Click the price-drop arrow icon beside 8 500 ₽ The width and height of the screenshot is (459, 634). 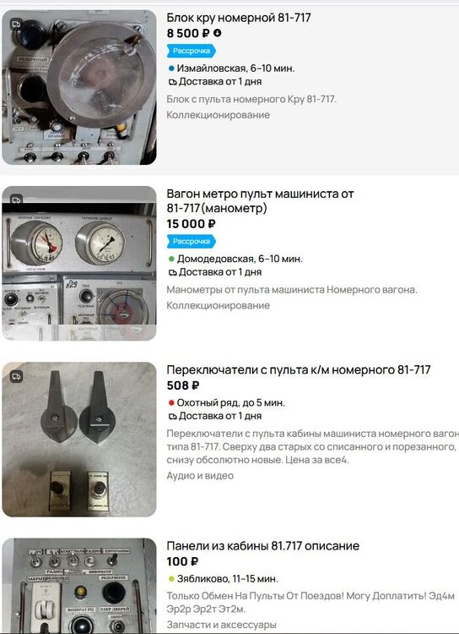tap(217, 33)
